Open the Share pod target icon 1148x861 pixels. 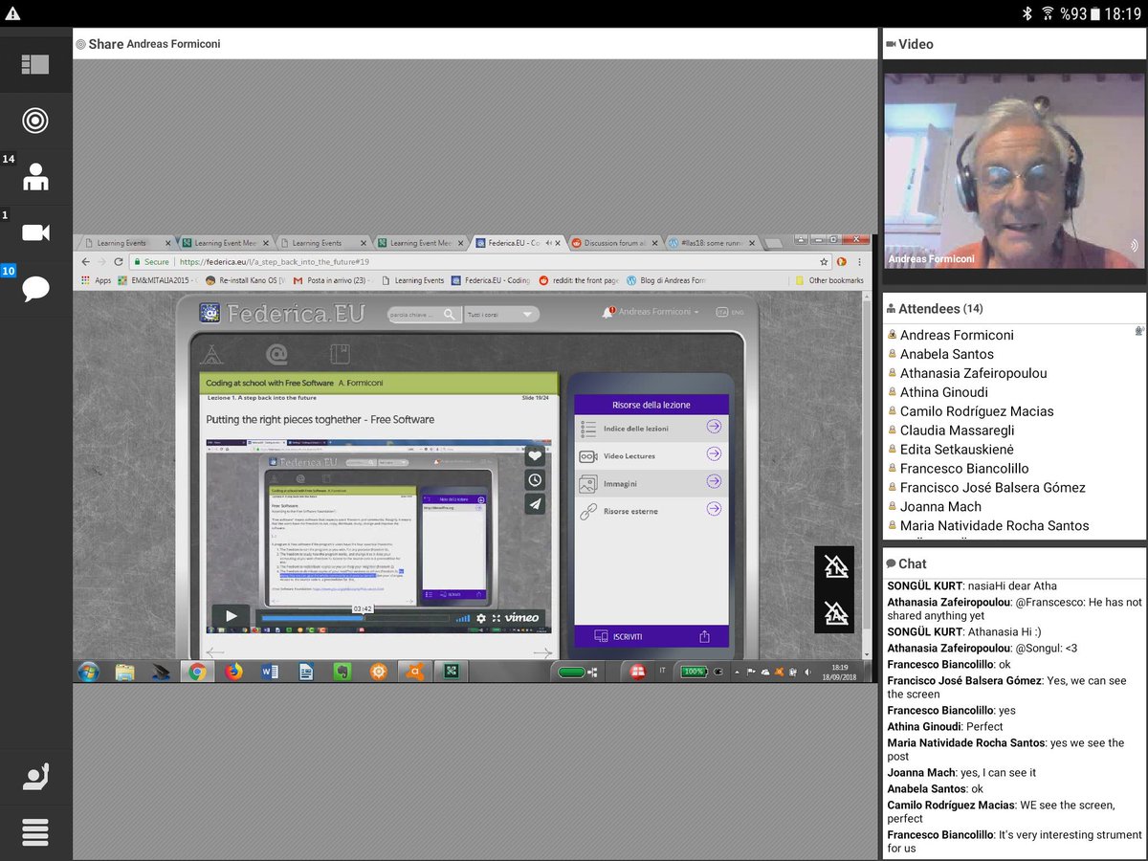(35, 121)
